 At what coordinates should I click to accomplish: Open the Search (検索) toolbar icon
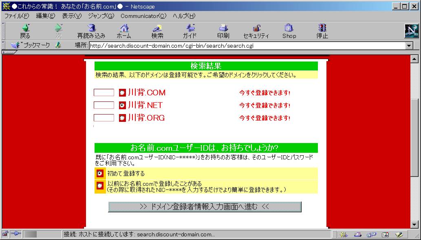(x=157, y=31)
